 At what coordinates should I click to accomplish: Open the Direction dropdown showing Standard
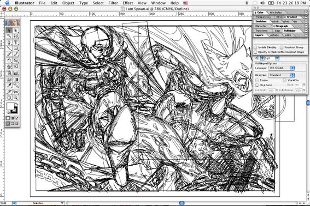282,75
